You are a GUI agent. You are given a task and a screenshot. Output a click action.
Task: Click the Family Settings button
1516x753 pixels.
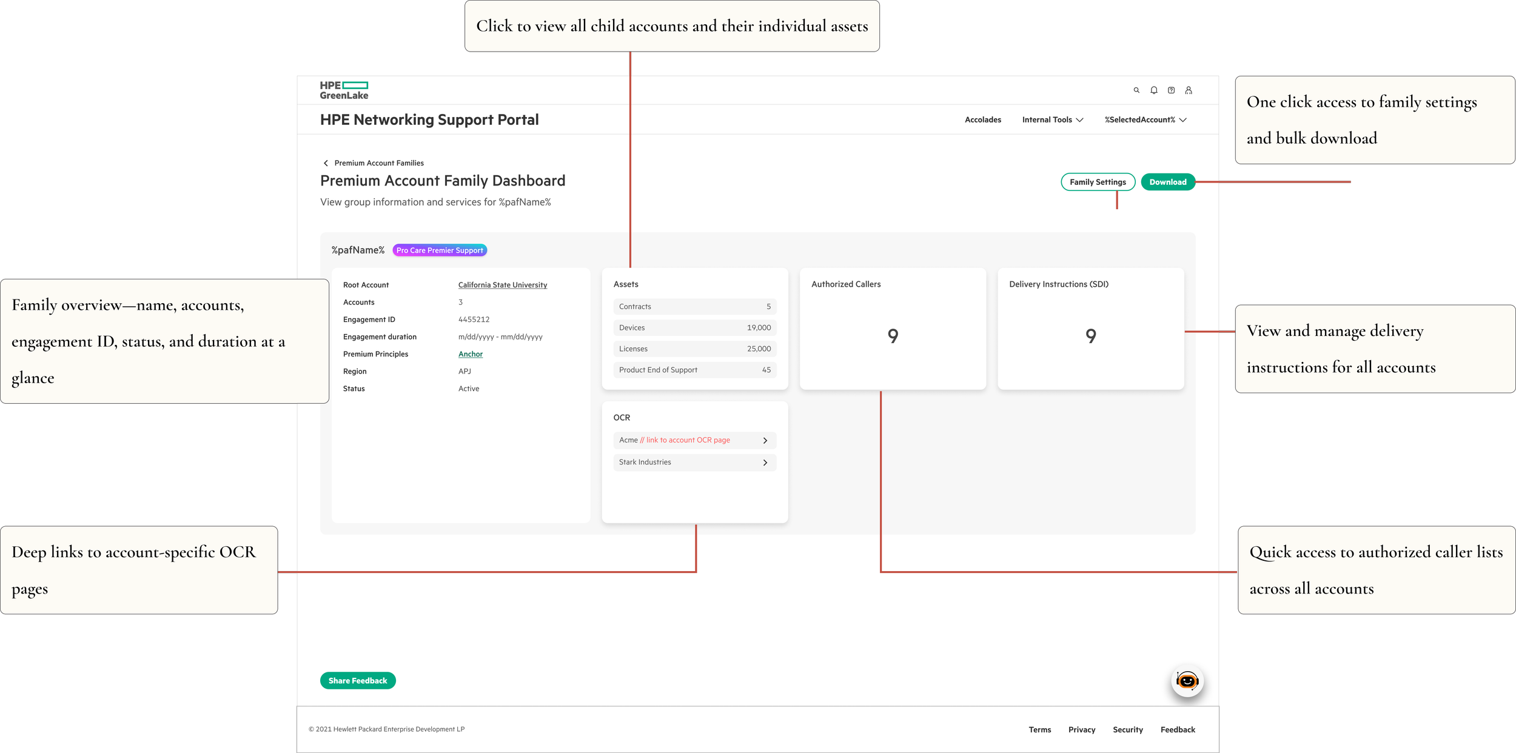pyautogui.click(x=1097, y=182)
